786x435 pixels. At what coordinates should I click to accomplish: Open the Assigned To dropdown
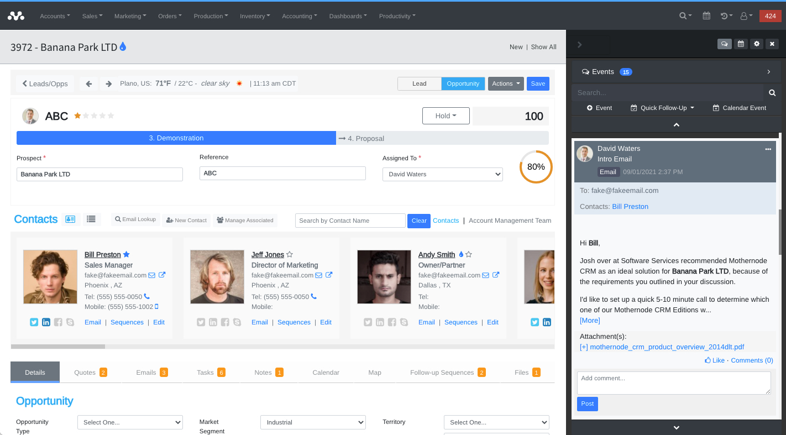coord(443,174)
